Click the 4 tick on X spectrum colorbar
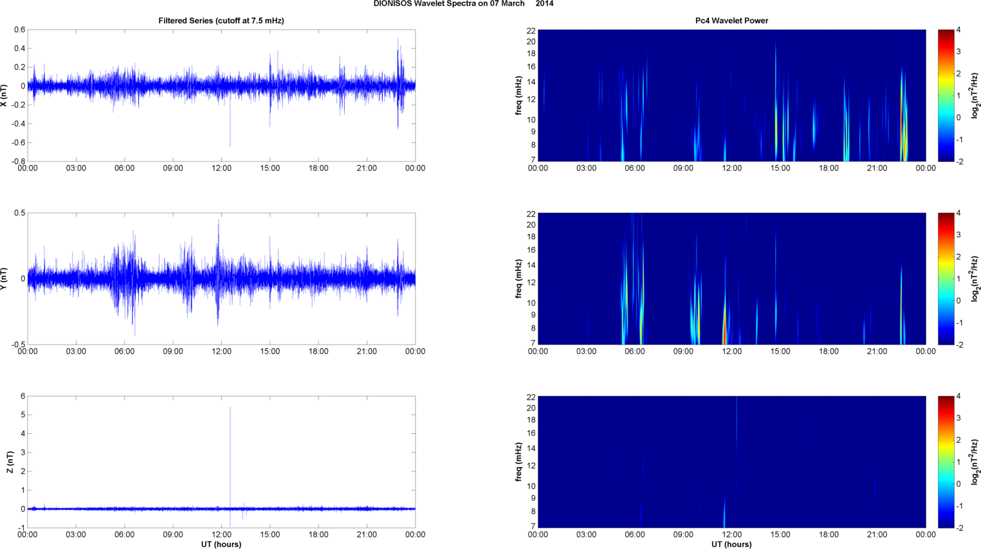Viewport: 981px width, 549px height. pyautogui.click(x=958, y=30)
